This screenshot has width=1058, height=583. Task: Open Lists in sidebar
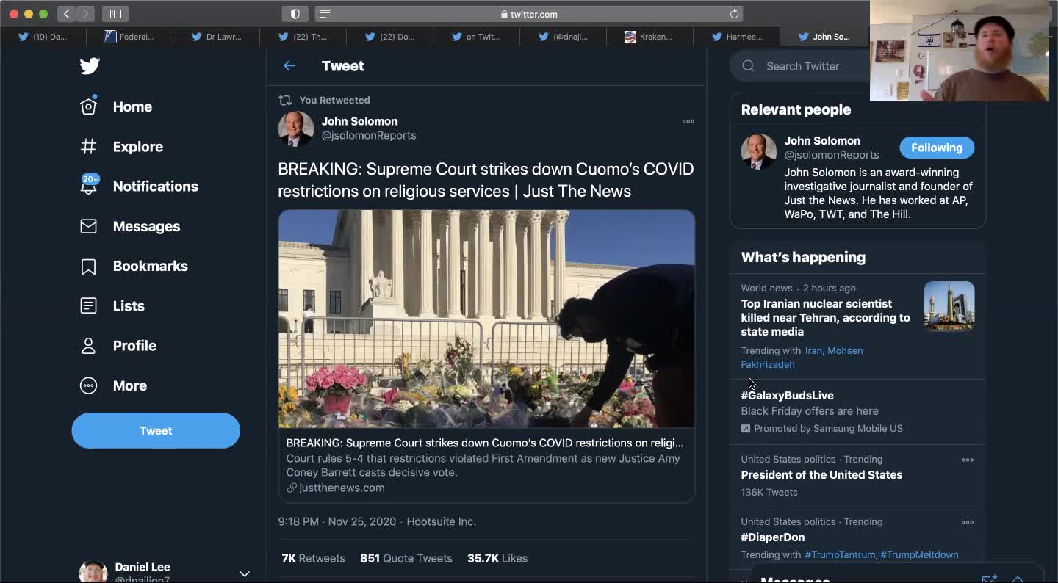[112, 305]
